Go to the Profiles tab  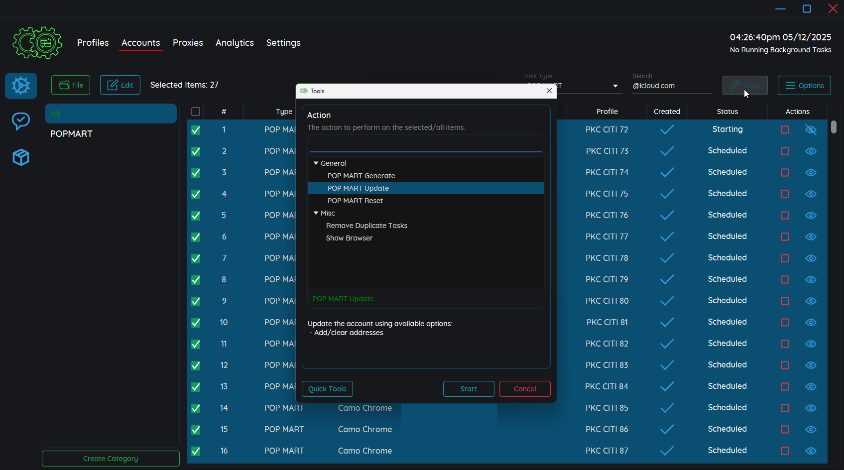click(x=93, y=43)
